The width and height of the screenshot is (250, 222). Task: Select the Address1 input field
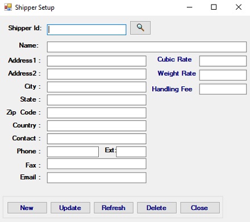tap(97, 61)
